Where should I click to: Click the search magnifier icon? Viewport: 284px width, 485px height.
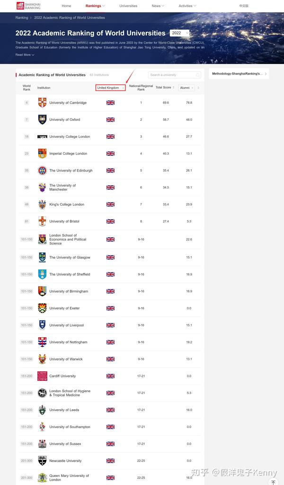pyautogui.click(x=198, y=75)
